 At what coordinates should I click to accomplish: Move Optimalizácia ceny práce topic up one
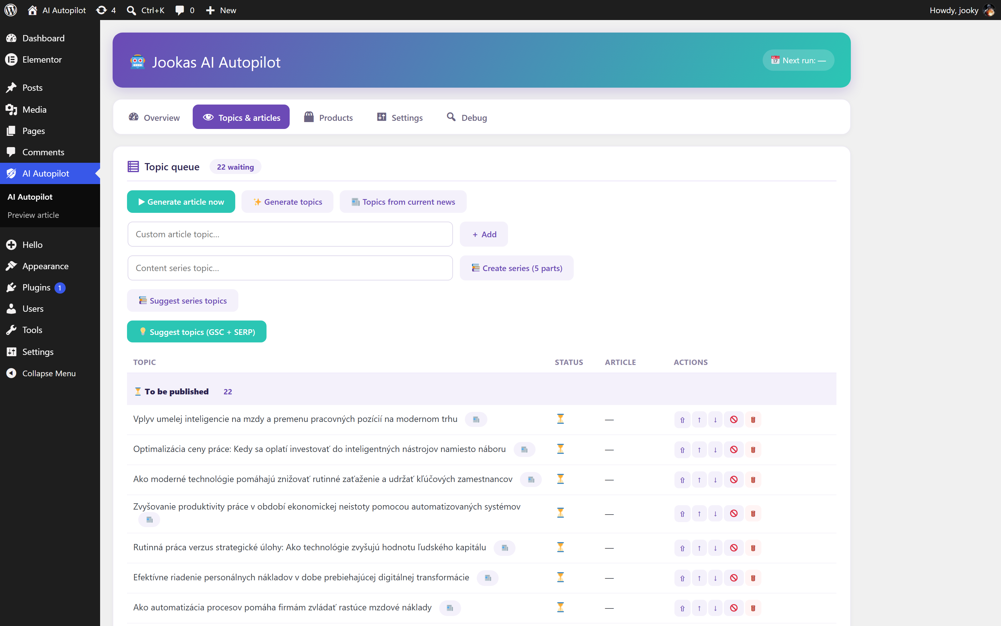tap(699, 450)
